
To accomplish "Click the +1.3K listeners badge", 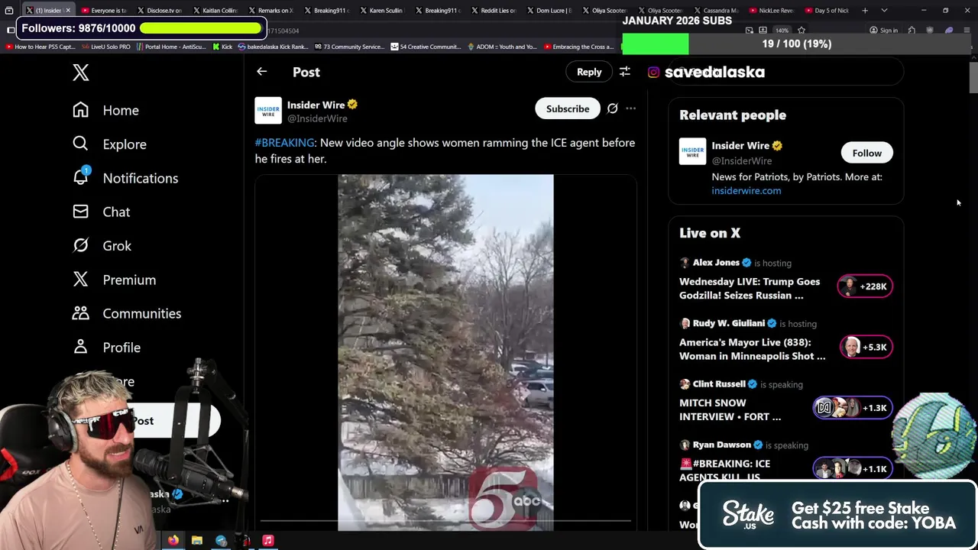I will (x=853, y=408).
